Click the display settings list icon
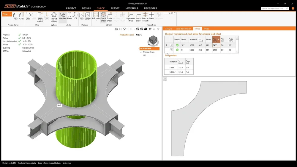 116,29
